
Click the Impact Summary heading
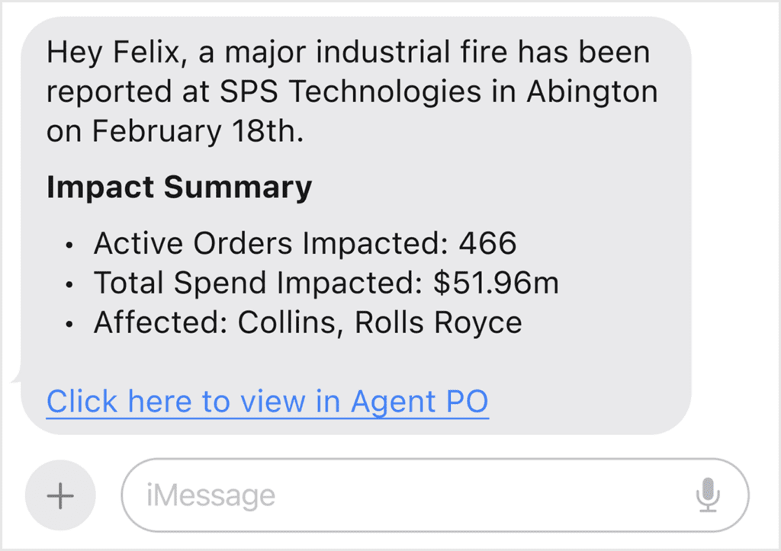pos(179,187)
